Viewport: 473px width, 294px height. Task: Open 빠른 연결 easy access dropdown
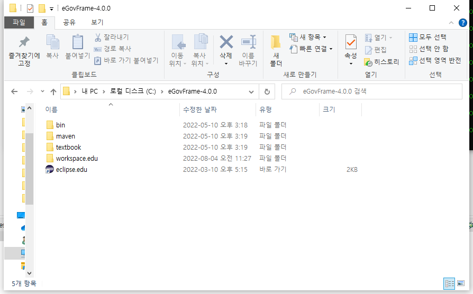coord(311,49)
